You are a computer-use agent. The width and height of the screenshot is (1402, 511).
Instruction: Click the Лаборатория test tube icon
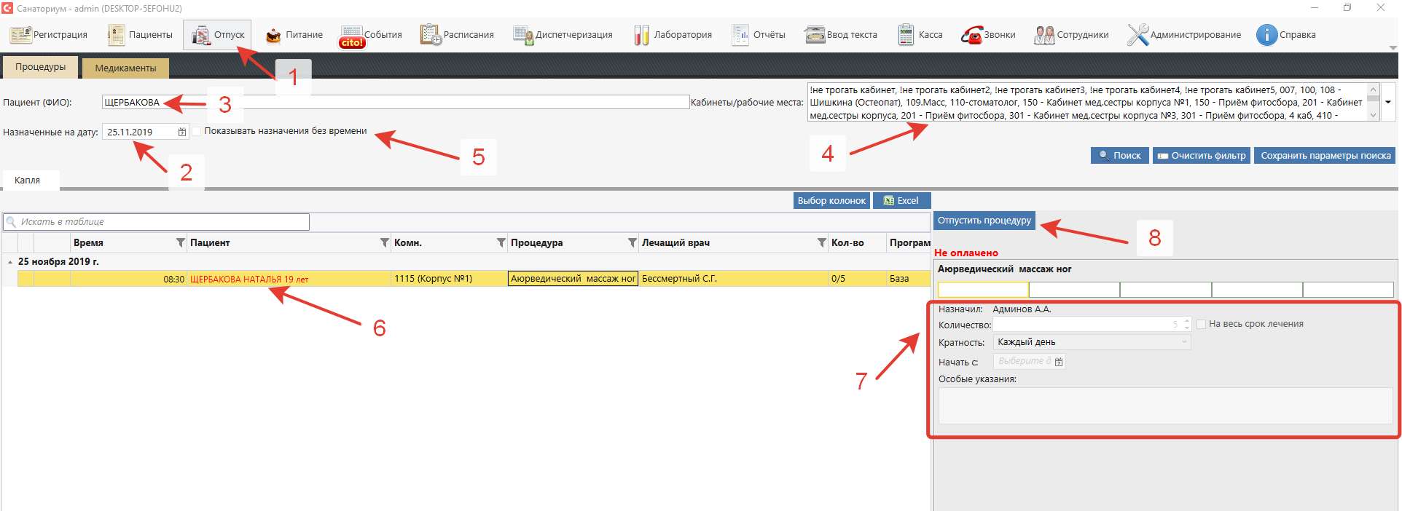(x=641, y=36)
